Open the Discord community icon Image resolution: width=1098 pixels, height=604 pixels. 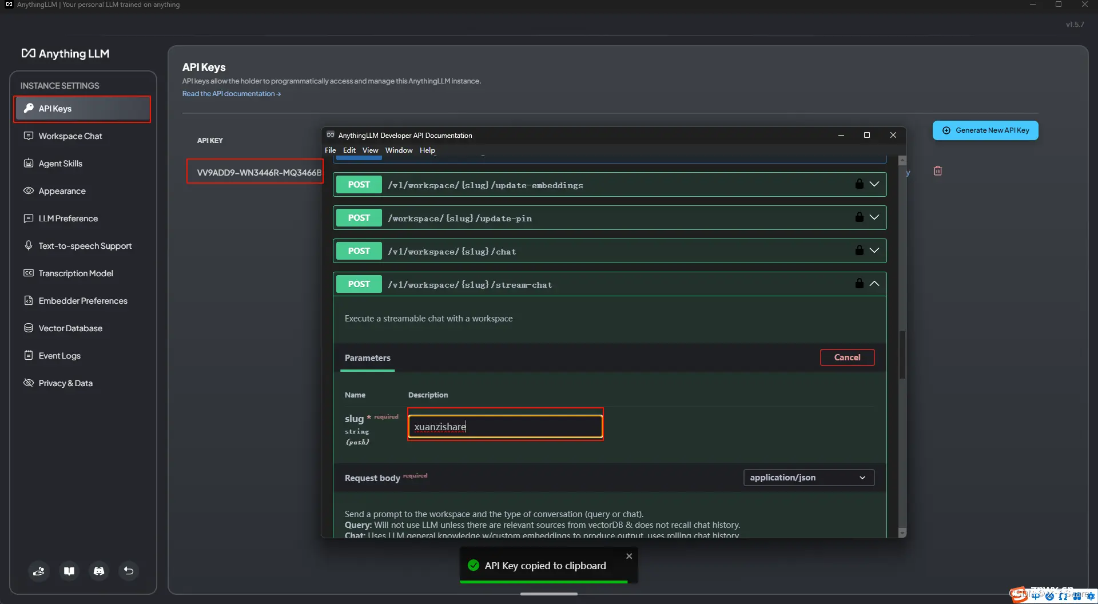click(x=99, y=571)
